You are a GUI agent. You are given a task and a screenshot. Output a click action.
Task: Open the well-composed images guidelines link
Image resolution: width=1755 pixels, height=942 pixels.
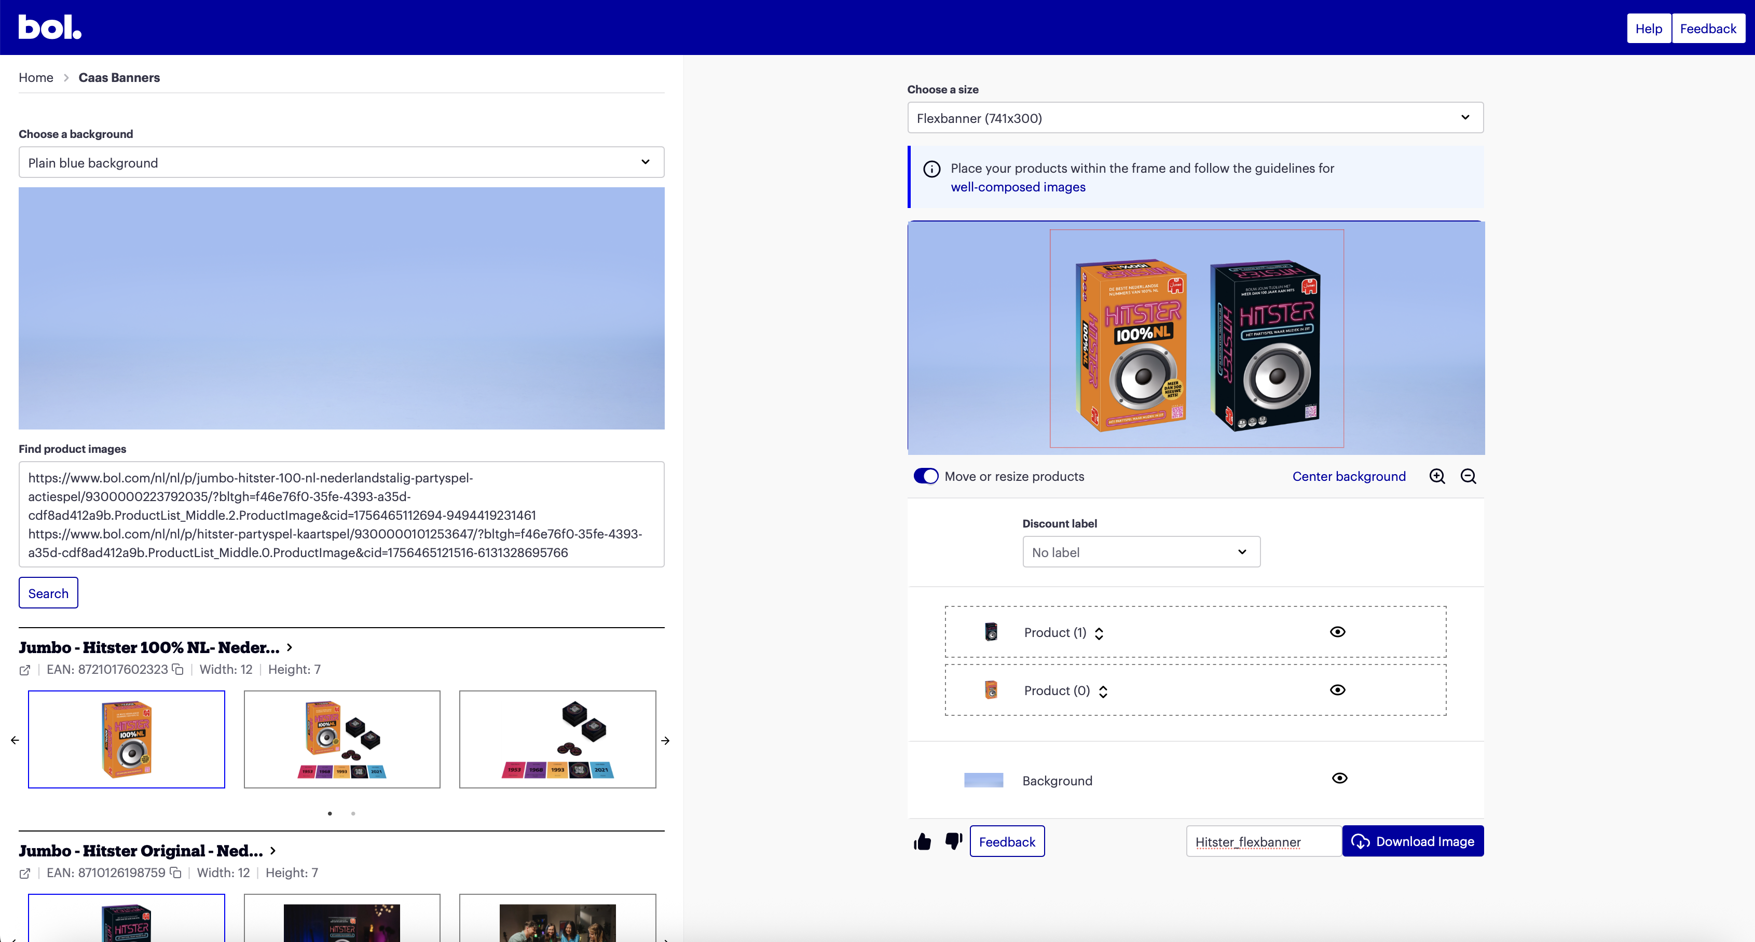pyautogui.click(x=1018, y=187)
